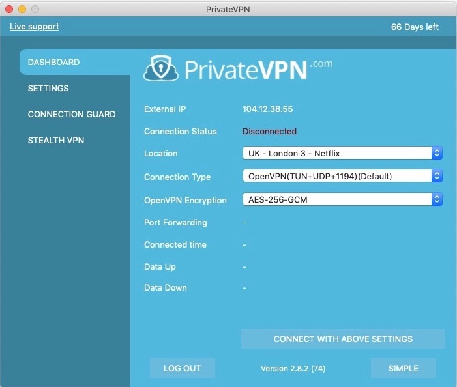Expand the Location dropdown showing UK London 3
This screenshot has height=387, width=457.
[342, 153]
